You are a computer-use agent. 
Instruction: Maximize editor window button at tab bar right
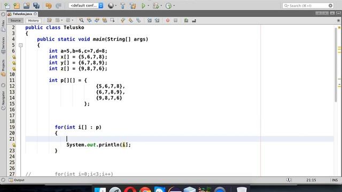click(x=338, y=13)
